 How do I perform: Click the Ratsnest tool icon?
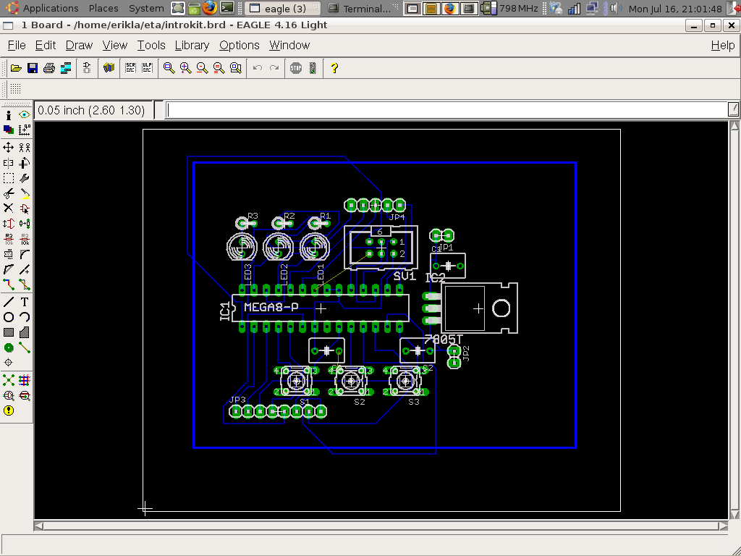click(9, 379)
